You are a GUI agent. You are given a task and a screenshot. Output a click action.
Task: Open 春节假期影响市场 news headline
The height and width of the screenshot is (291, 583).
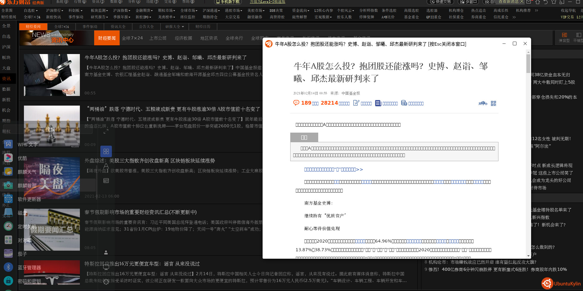(x=140, y=212)
